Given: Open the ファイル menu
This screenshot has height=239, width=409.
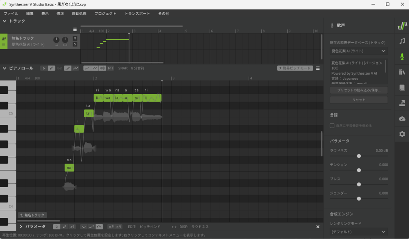Looking at the screenshot, I should click(11, 14).
